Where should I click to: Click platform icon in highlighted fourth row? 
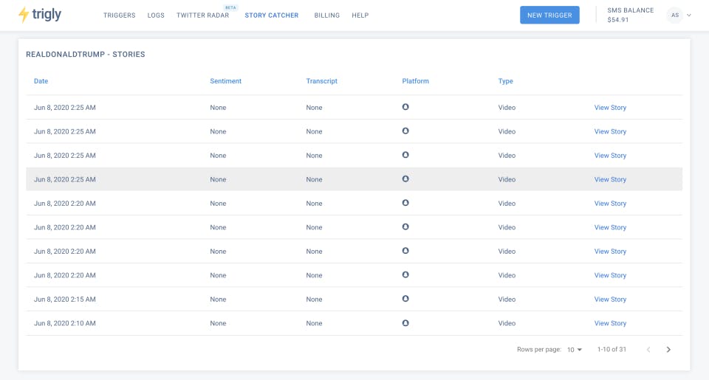tap(405, 179)
